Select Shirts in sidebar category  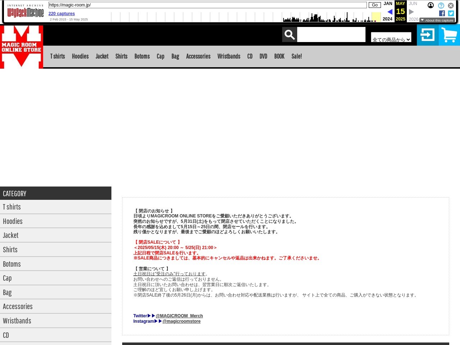pyautogui.click(x=56, y=250)
